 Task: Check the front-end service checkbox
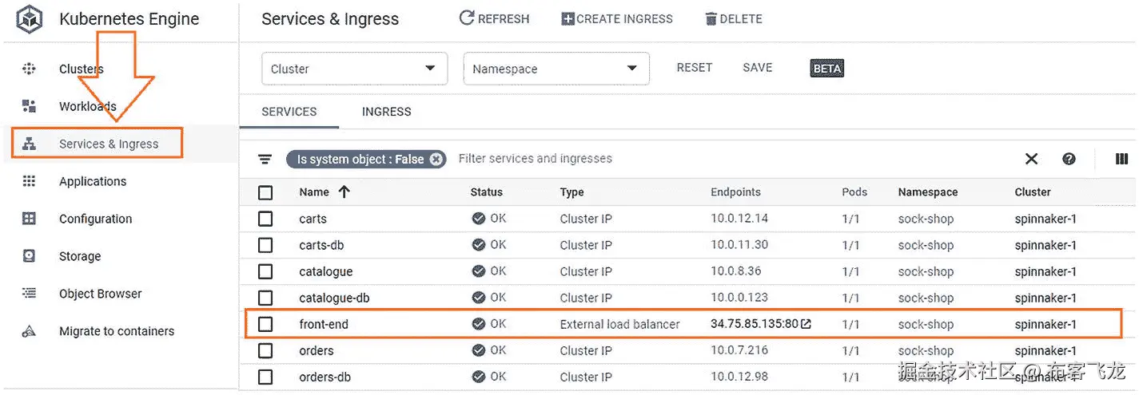tap(265, 324)
